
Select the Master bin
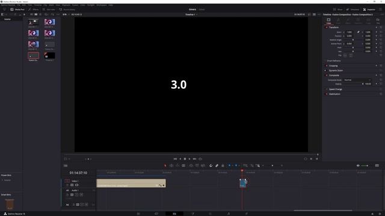coord(7,19)
